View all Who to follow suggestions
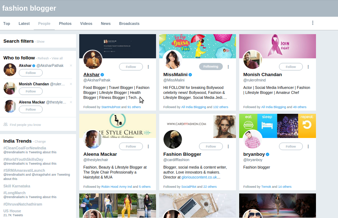The image size is (338, 218). click(57, 58)
